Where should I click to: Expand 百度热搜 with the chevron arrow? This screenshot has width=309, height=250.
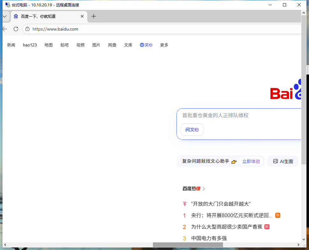pyautogui.click(x=204, y=189)
